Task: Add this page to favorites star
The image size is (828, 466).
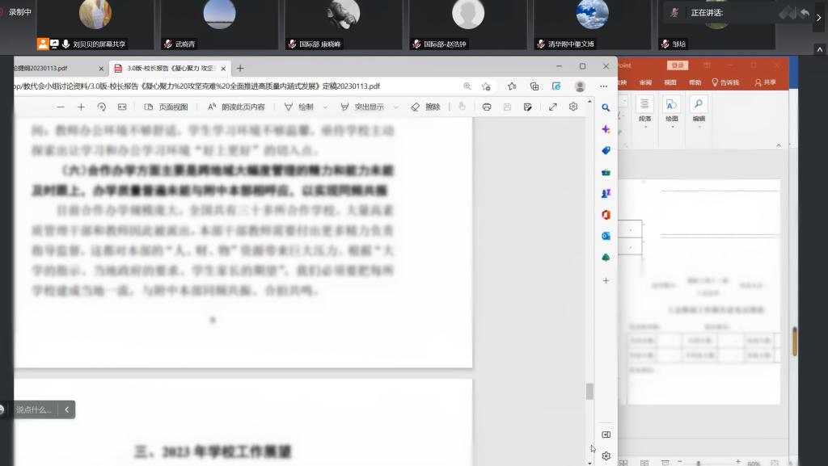Action: click(x=486, y=86)
